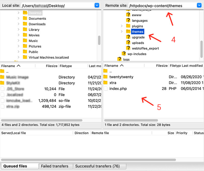Click the xtra folder icon in remote list
This screenshot has height=171, width=204.
[x=106, y=83]
